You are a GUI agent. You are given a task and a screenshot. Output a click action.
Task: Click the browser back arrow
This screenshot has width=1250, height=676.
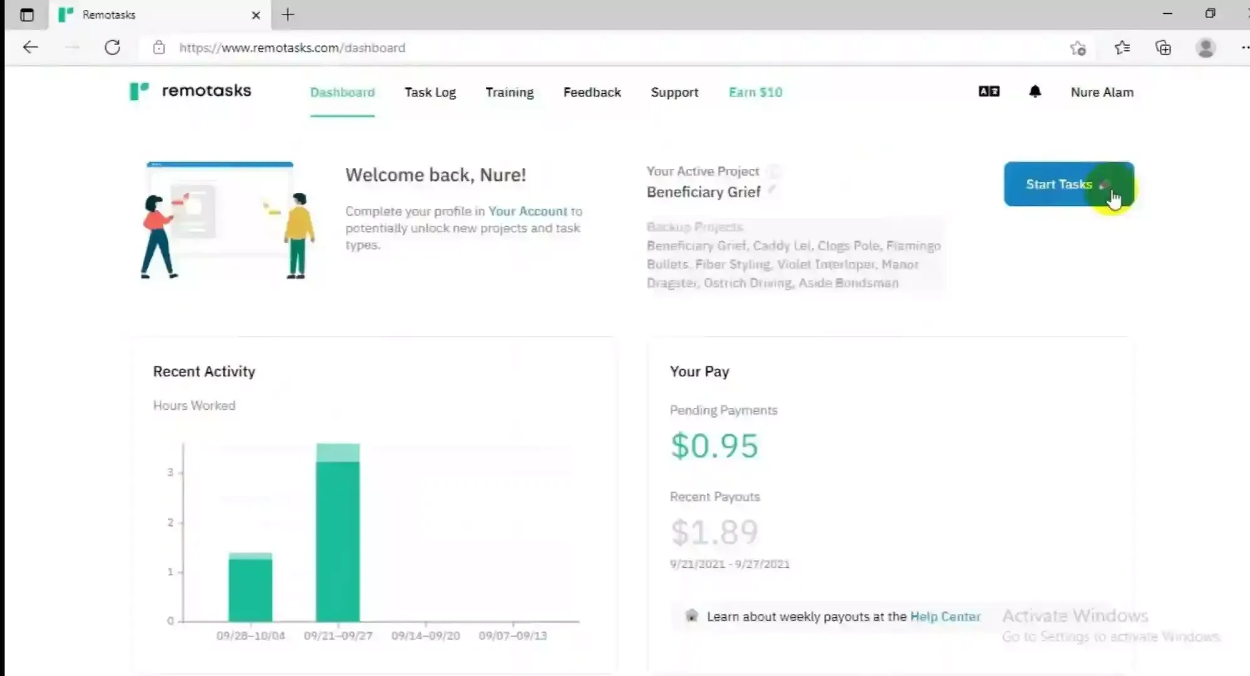30,48
